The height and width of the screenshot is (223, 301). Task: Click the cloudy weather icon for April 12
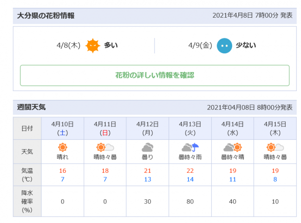coord(148,148)
